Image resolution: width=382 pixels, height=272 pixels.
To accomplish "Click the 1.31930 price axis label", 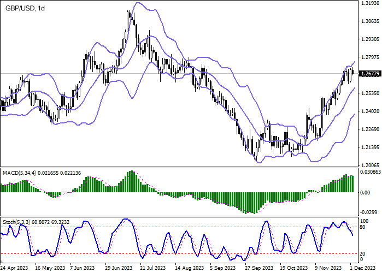I will coord(371,3).
